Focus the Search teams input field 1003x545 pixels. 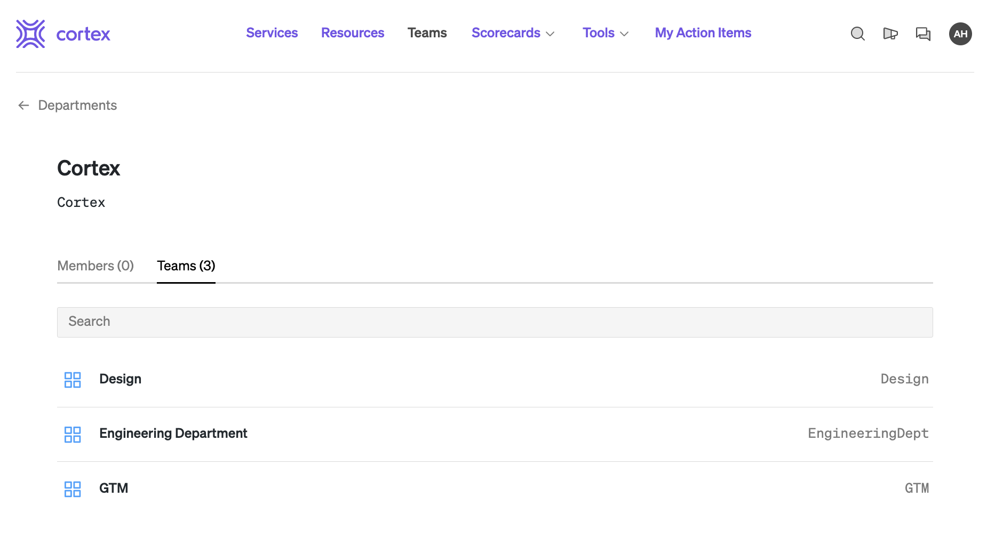495,322
